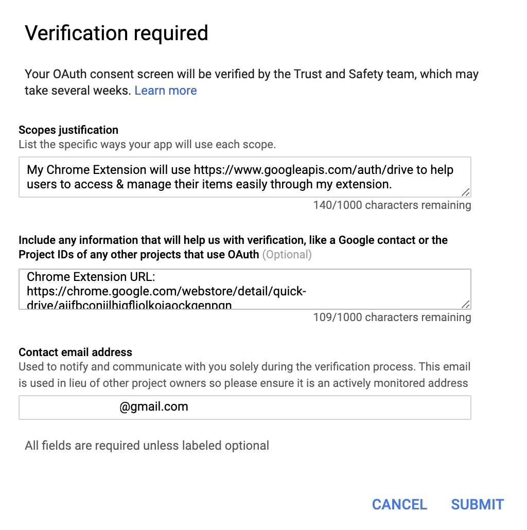Click the resize grip on the optional information textarea
The height and width of the screenshot is (530, 527).
tap(466, 305)
